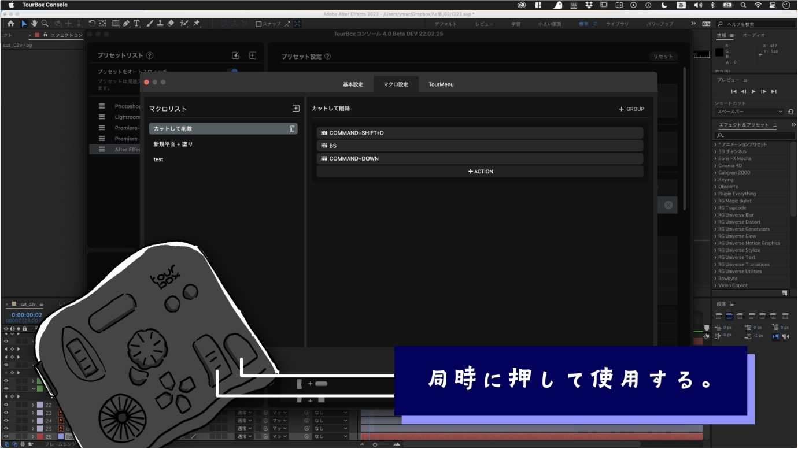
Task: Select the 新規平面 + 塗り macro
Action: [173, 144]
